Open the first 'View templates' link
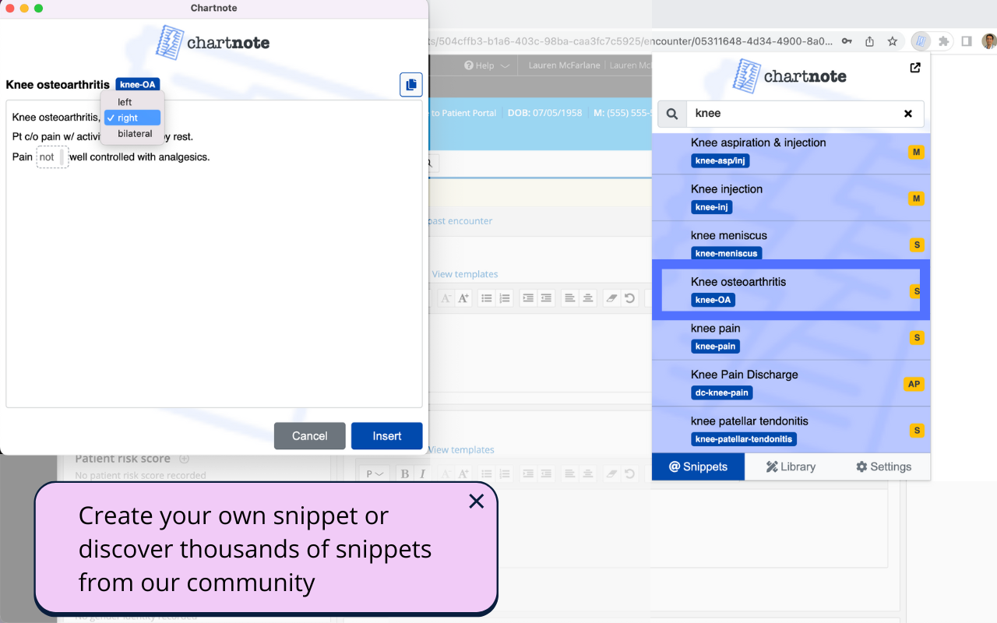This screenshot has width=997, height=623. coord(464,274)
